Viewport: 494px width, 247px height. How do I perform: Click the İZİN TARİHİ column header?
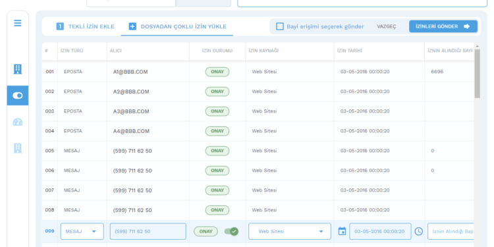350,51
